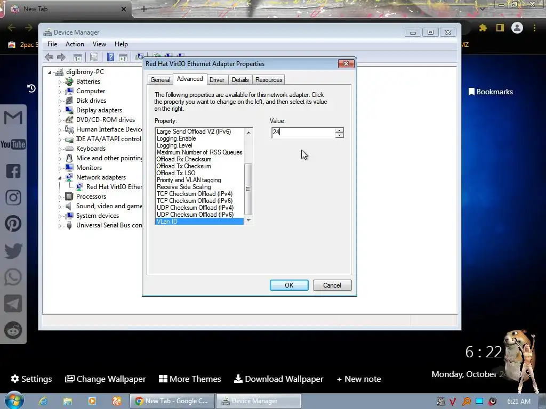Launch Internet Explorer from the taskbar

pyautogui.click(x=43, y=401)
